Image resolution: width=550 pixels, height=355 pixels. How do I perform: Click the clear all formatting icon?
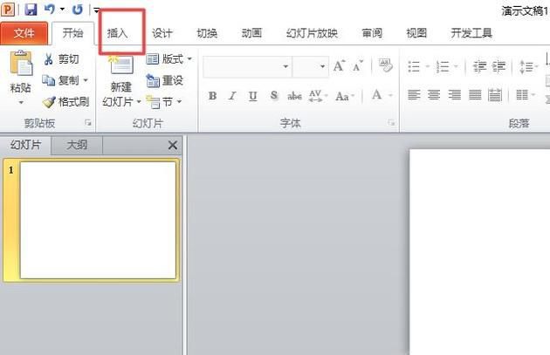click(385, 65)
